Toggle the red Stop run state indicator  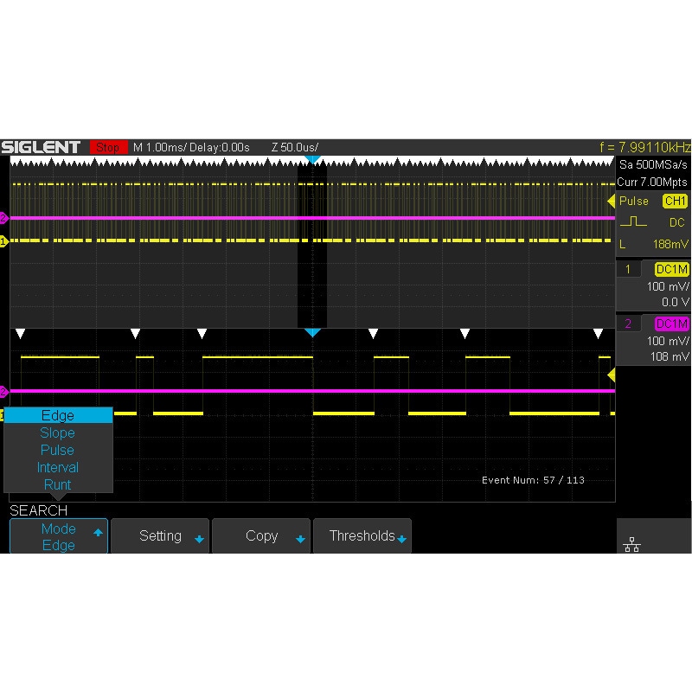tap(108, 147)
